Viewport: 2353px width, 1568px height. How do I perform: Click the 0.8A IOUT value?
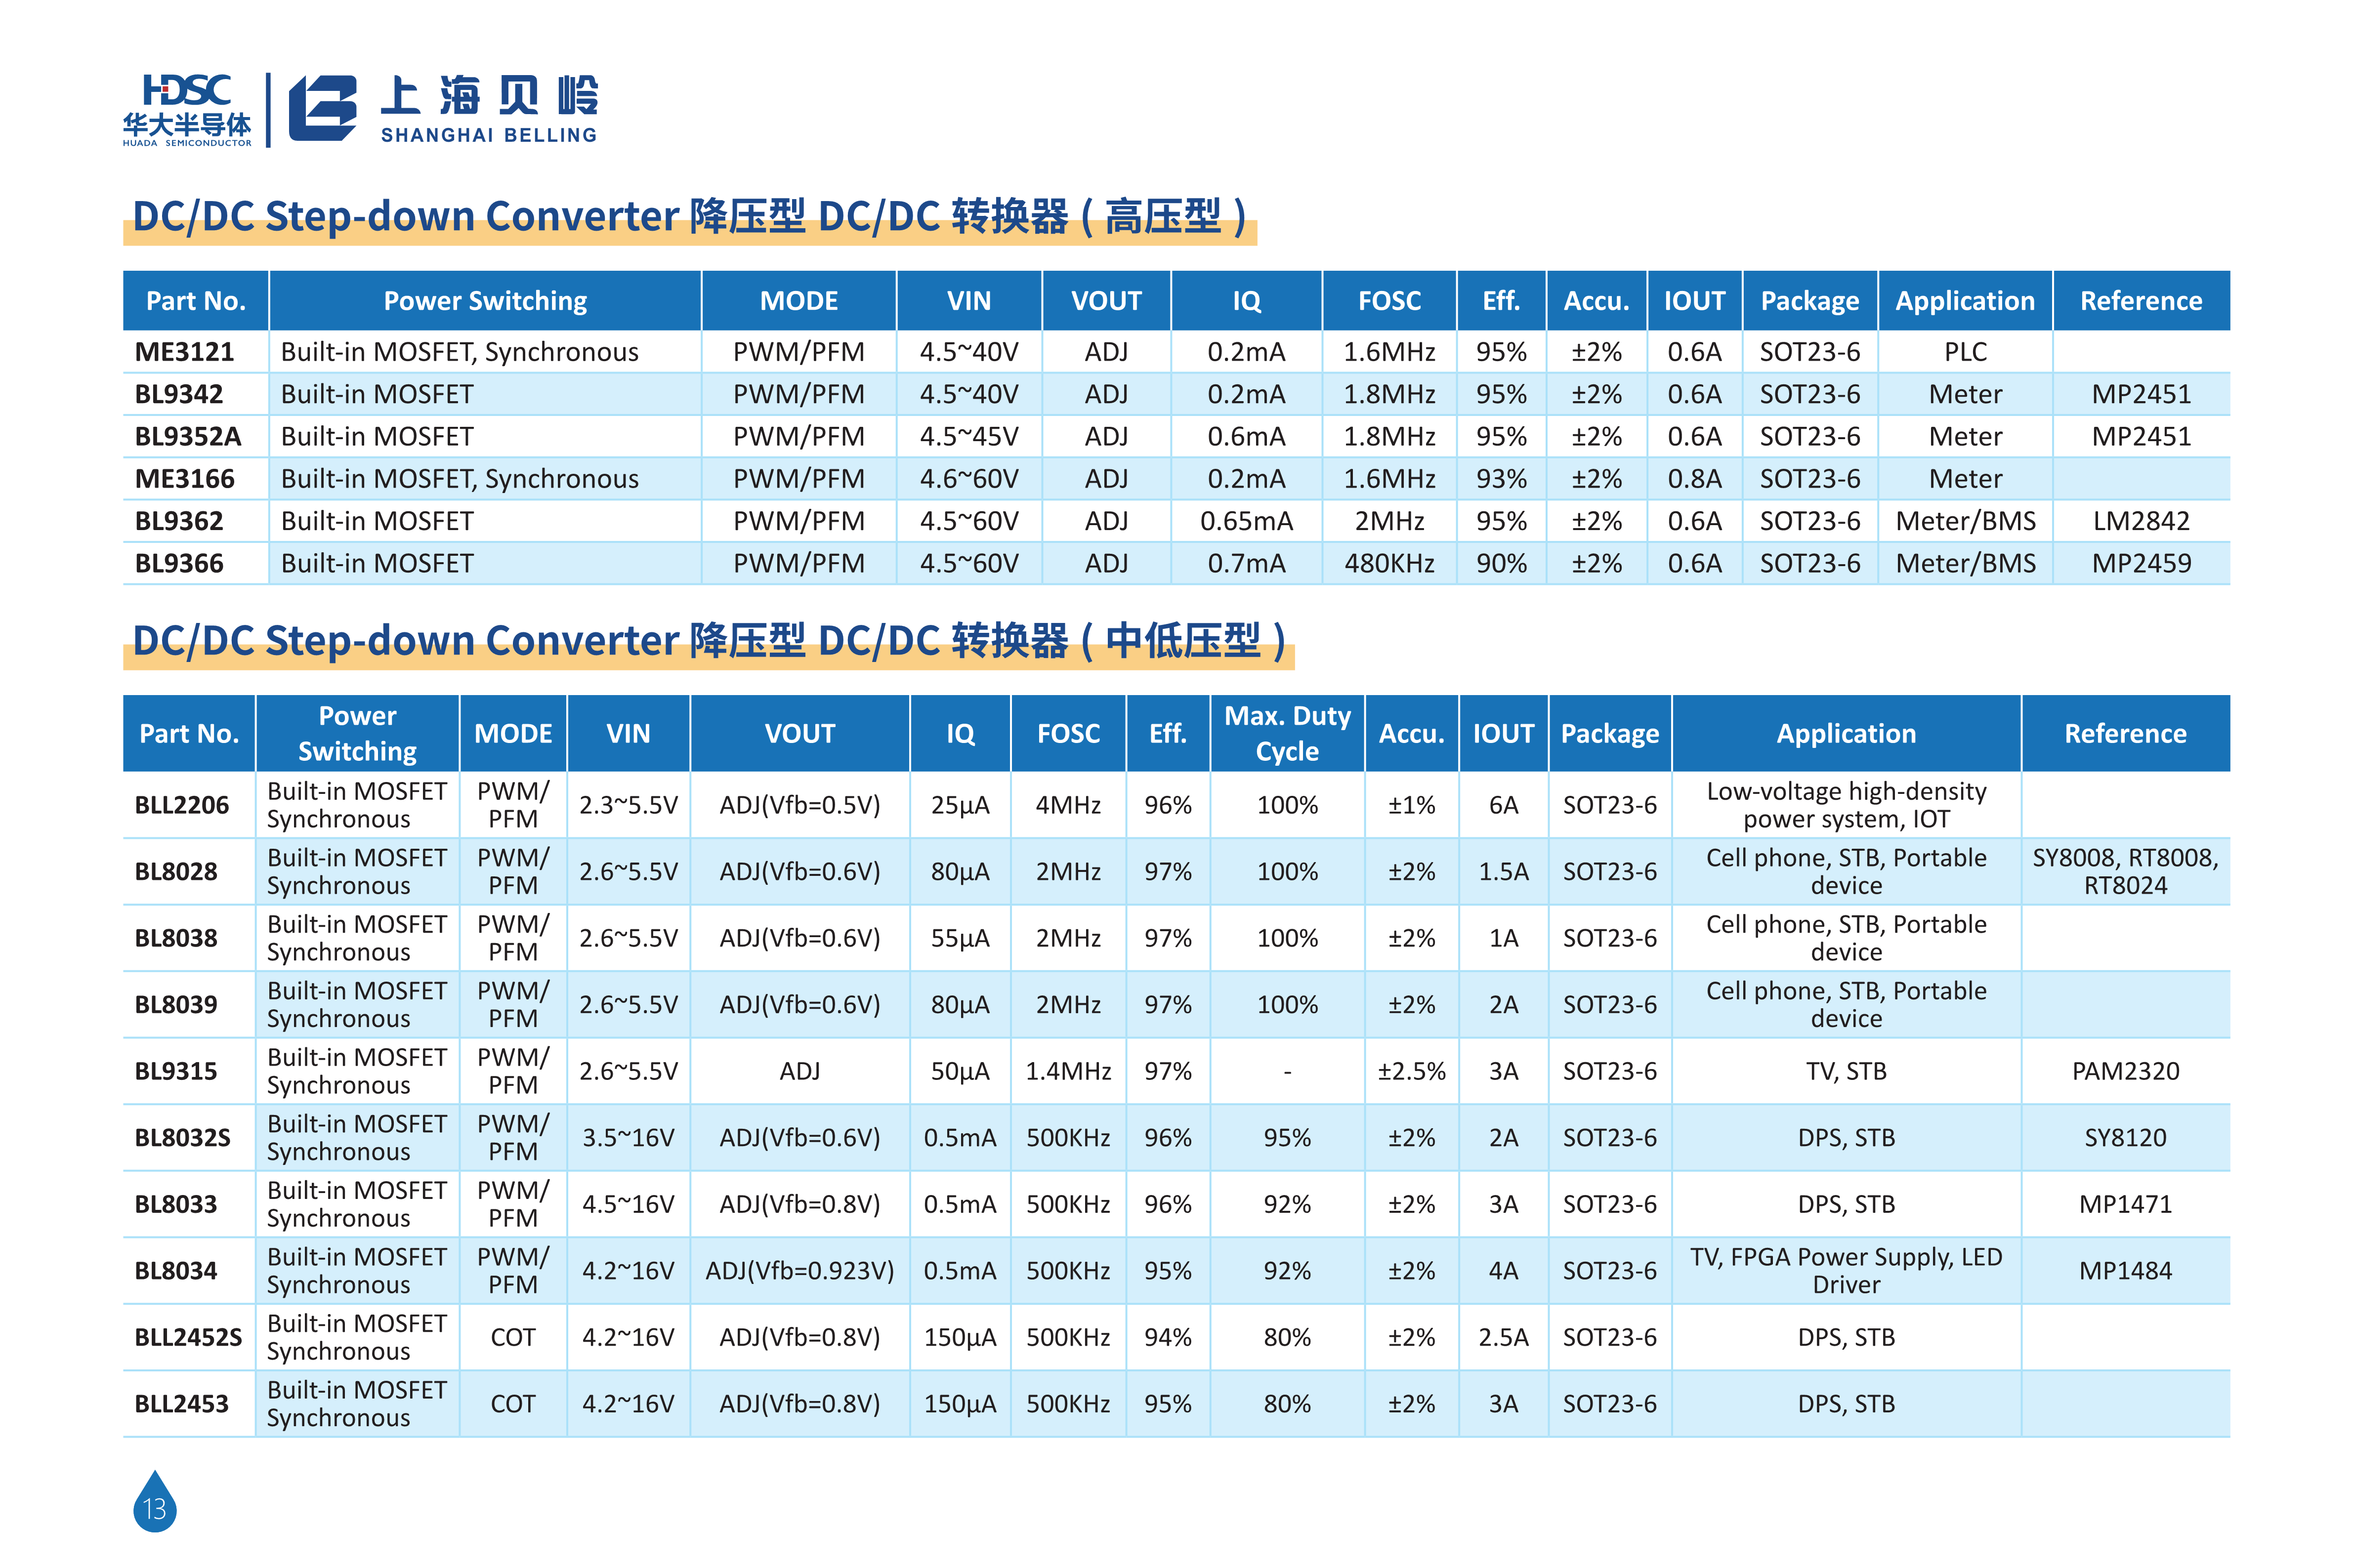[1694, 479]
